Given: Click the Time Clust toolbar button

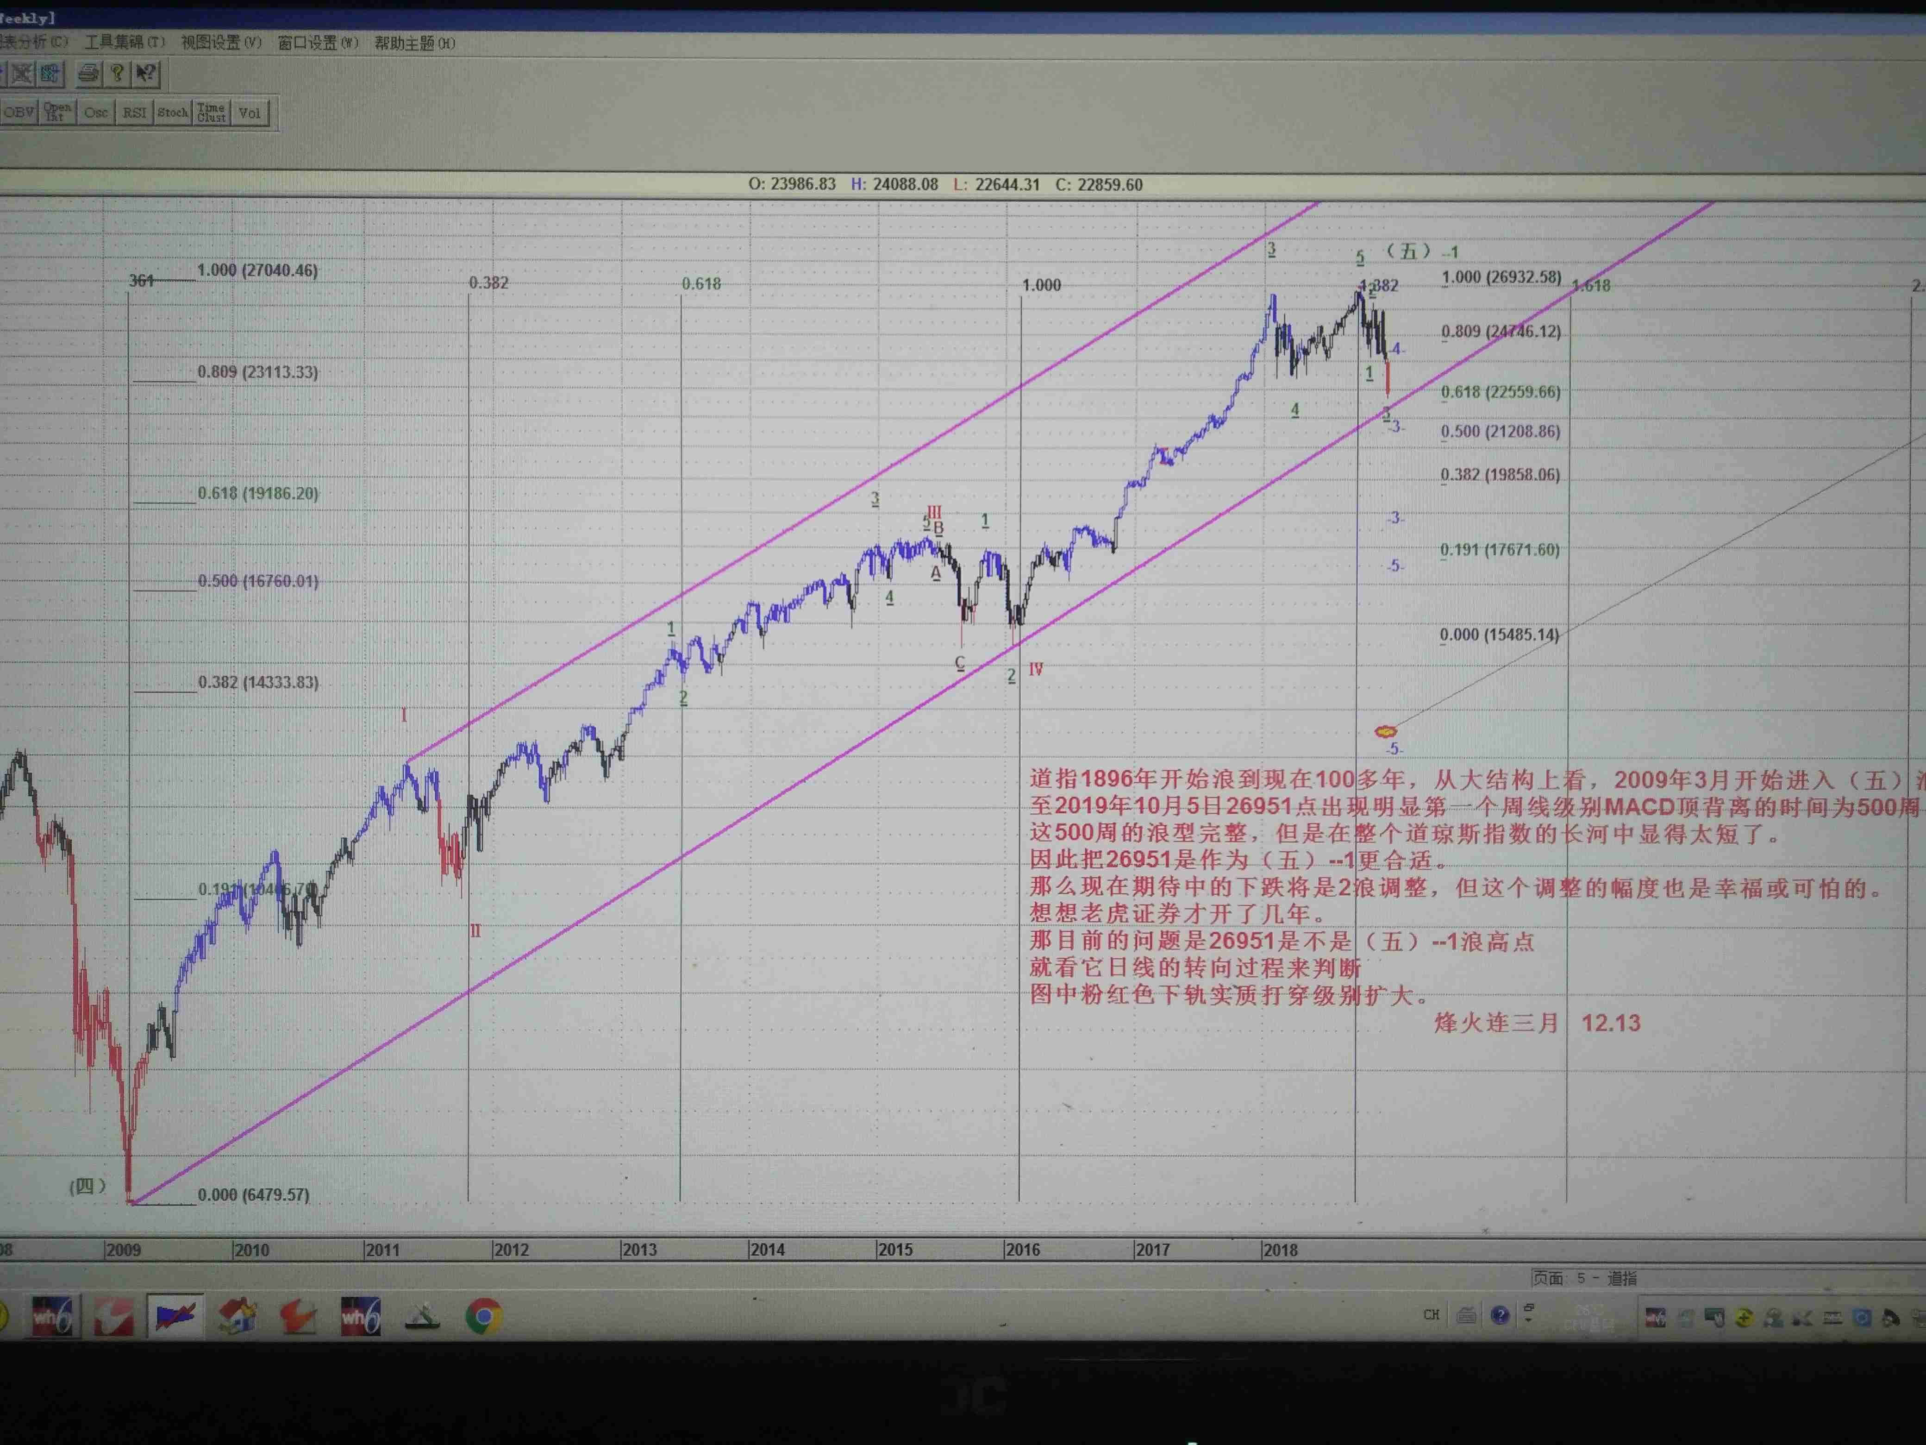Looking at the screenshot, I should 212,113.
